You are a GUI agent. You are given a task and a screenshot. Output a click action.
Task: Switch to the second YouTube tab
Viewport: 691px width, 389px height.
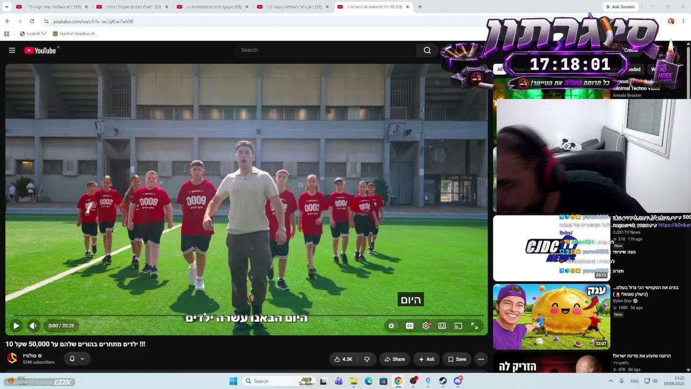coord(132,7)
